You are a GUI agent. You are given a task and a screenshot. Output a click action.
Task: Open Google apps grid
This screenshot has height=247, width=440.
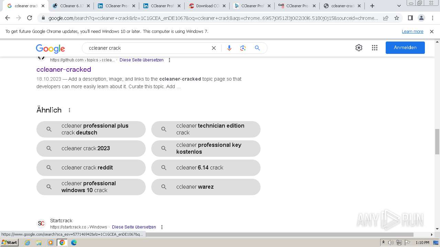click(375, 48)
